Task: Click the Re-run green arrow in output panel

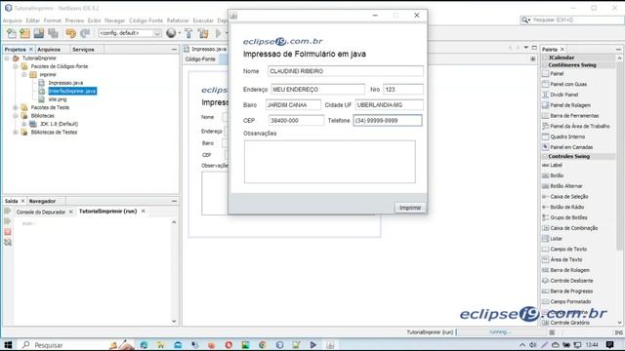Action: pos(8,211)
